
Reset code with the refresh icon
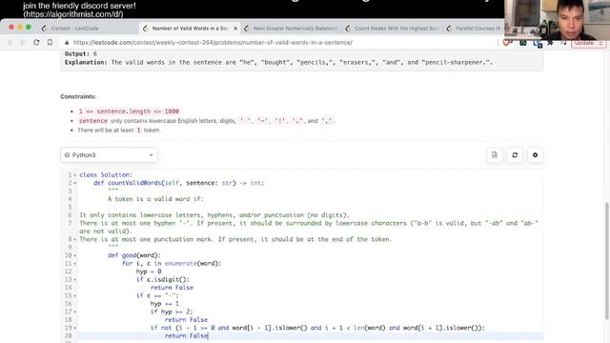(515, 155)
